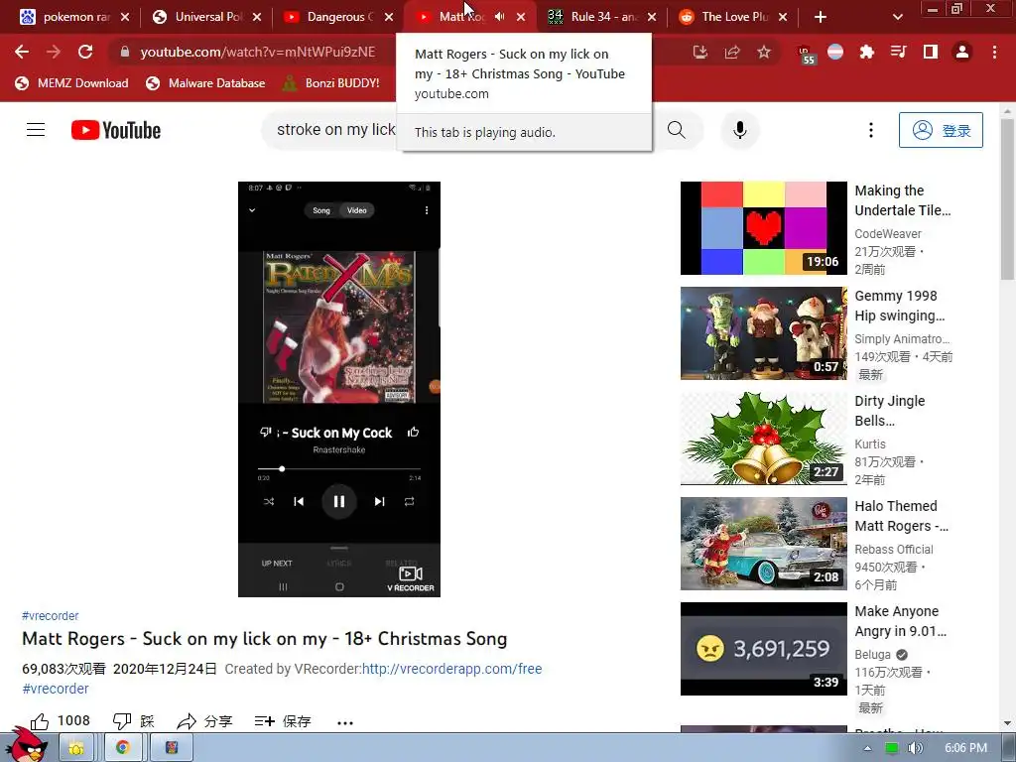Show hidden system tray icons arrow
The width and height of the screenshot is (1016, 762).
[867, 748]
